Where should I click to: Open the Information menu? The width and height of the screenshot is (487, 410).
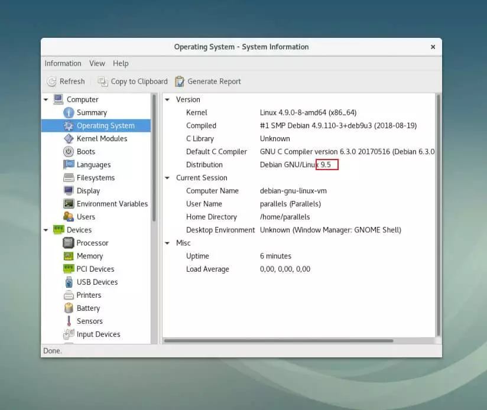click(63, 63)
